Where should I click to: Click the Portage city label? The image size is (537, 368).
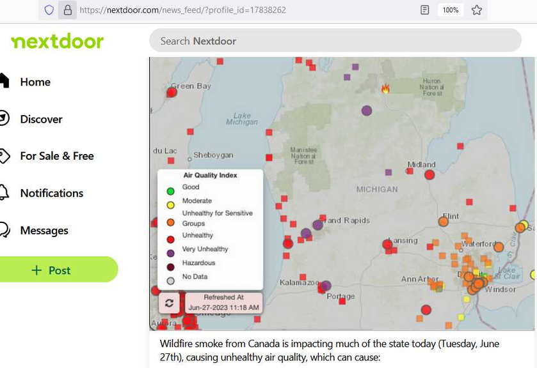tap(341, 296)
